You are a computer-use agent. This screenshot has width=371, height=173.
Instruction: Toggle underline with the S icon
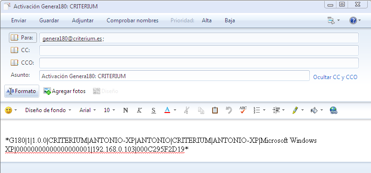pos(154,110)
